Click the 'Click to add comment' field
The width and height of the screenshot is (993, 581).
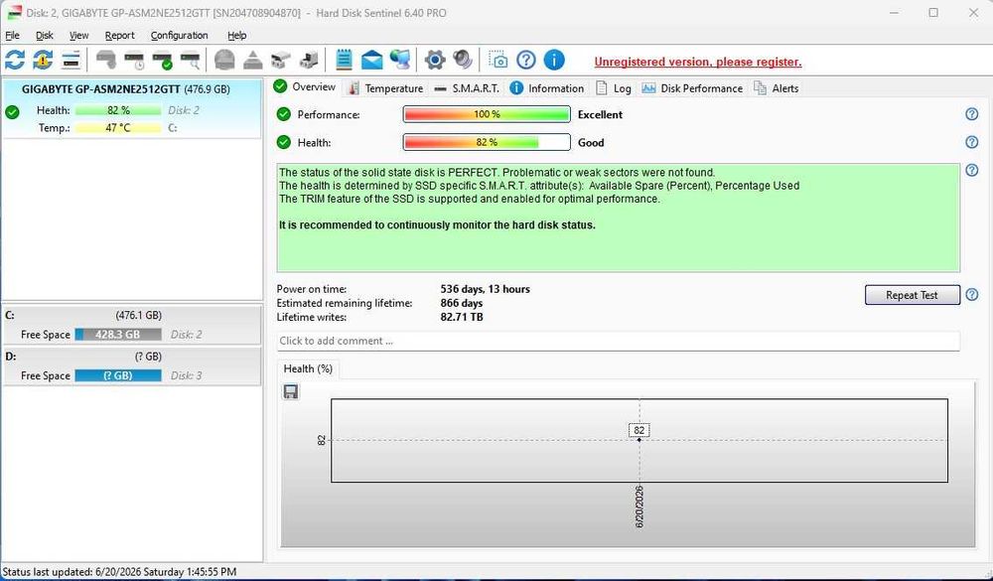pyautogui.click(x=618, y=341)
